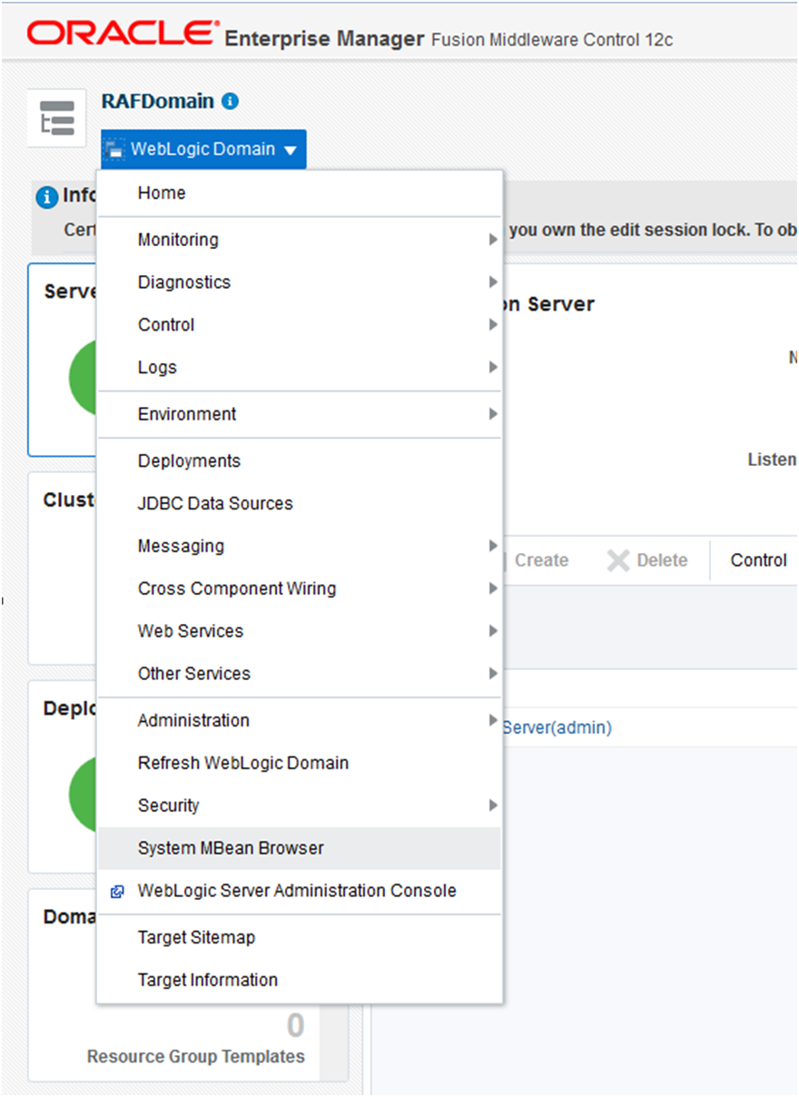Select Home in the menu
Viewport: 799px width, 1097px height.
[300, 193]
